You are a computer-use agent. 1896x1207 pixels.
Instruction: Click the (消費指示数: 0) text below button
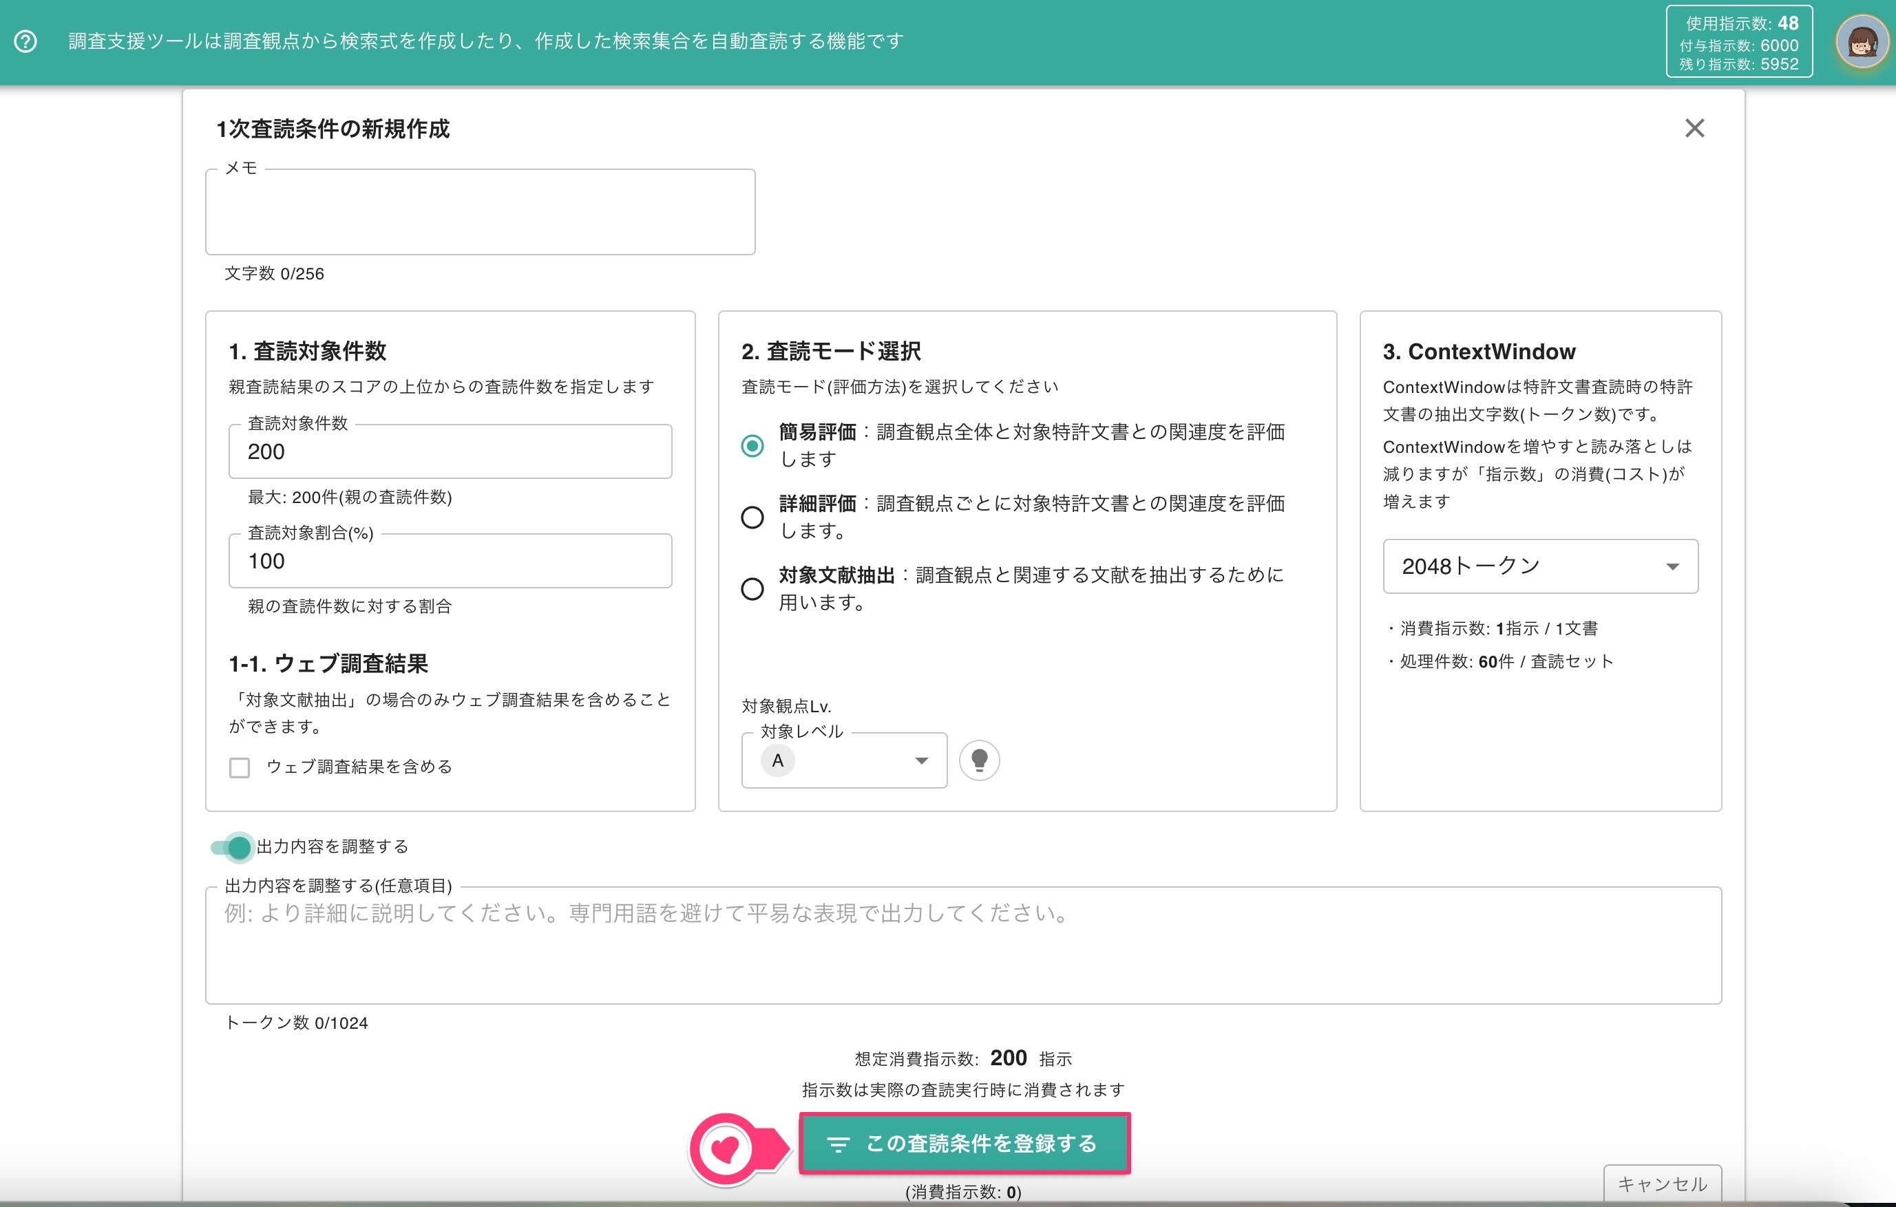pyautogui.click(x=963, y=1191)
